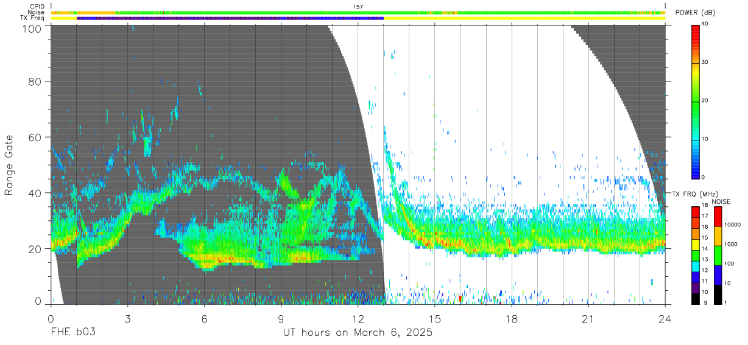Click the purple section of TX Freq strip
748x345 pixels.
coord(230,18)
